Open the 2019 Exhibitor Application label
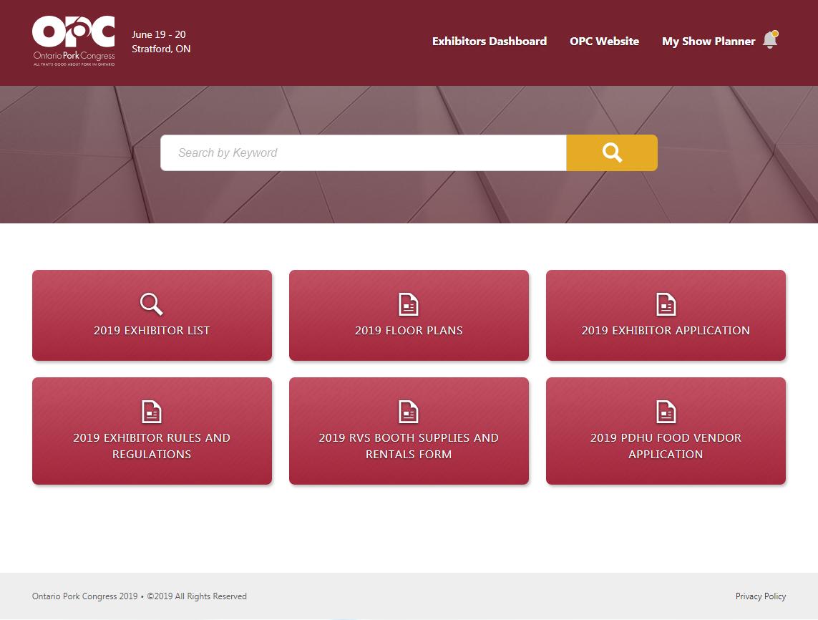Viewport: 818px width, 620px height. (666, 330)
